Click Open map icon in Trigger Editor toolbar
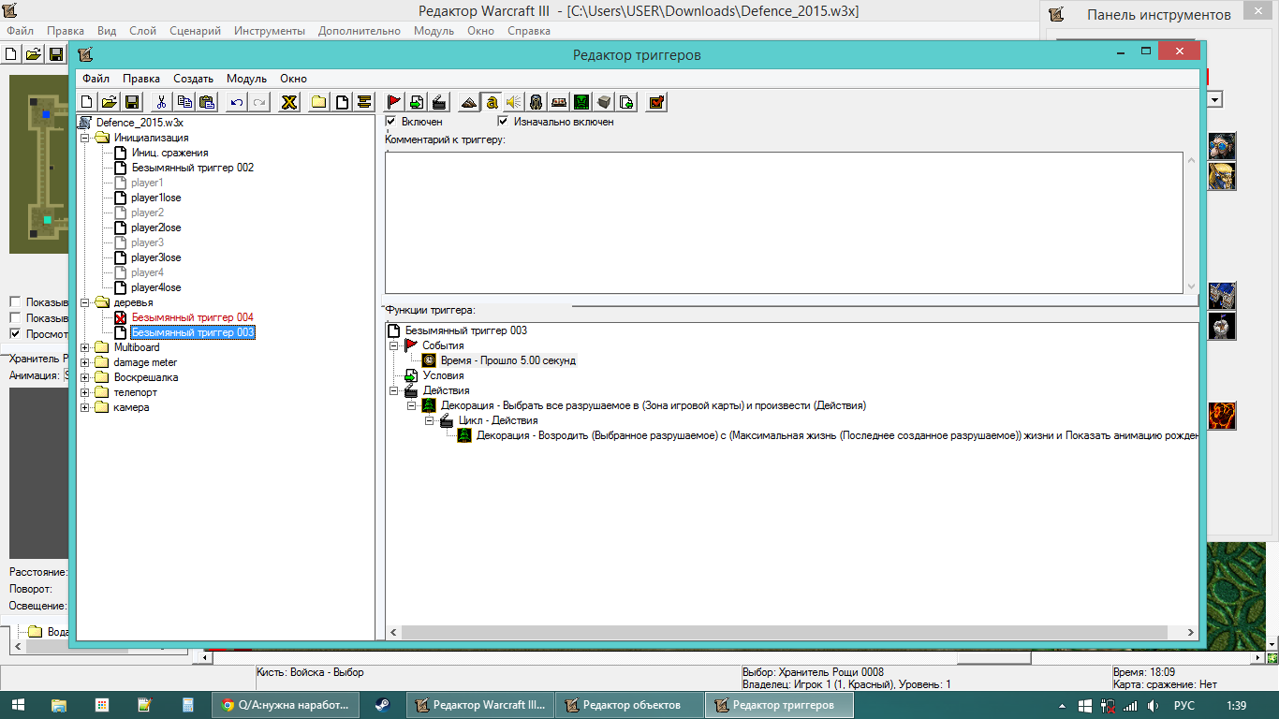 click(110, 102)
